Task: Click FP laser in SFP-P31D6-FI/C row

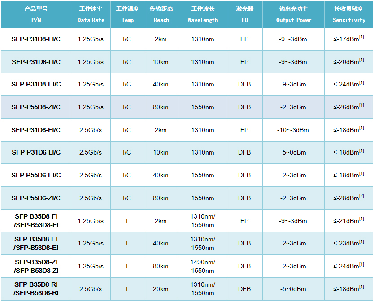Action: 244,130
